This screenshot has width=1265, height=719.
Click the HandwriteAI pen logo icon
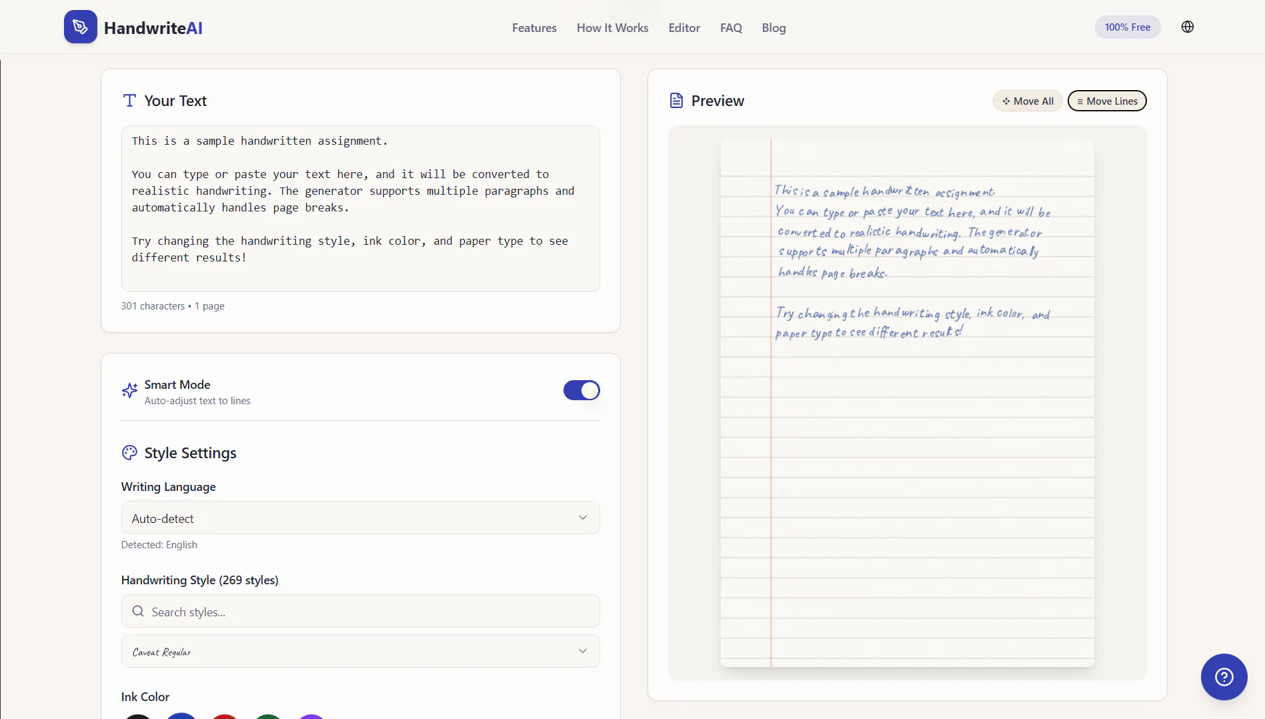(81, 27)
